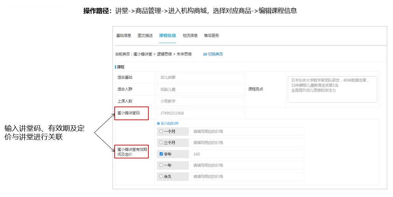This screenshot has height=197, width=393.
Task: Focus the 半年 price field showing 160
Action: tap(247, 154)
